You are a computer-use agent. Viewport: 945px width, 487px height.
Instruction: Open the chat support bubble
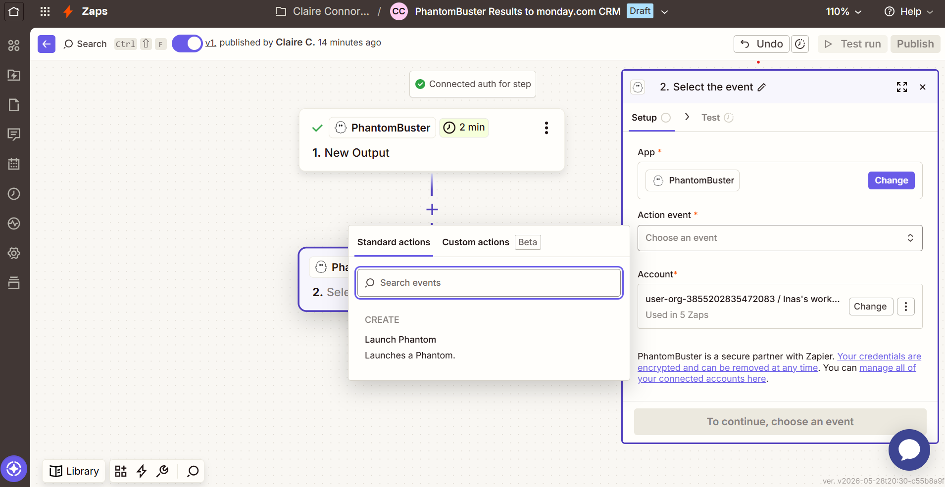click(909, 449)
